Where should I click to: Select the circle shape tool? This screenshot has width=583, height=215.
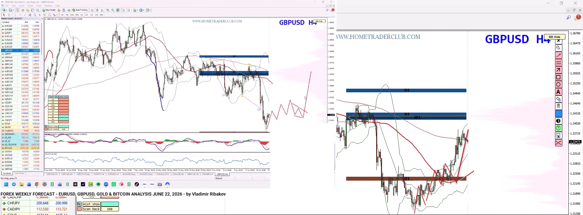(x=558, y=84)
